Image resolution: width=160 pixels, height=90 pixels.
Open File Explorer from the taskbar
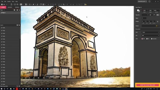pyautogui.click(x=11, y=89)
